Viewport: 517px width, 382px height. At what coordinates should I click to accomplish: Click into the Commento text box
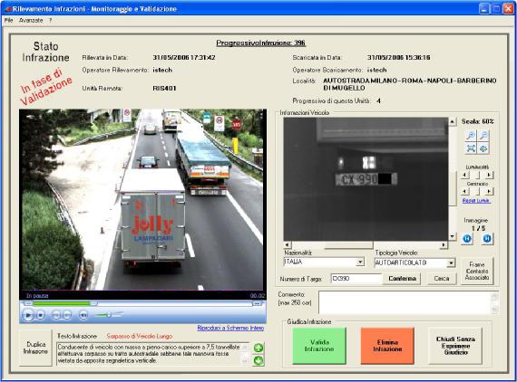coord(408,302)
